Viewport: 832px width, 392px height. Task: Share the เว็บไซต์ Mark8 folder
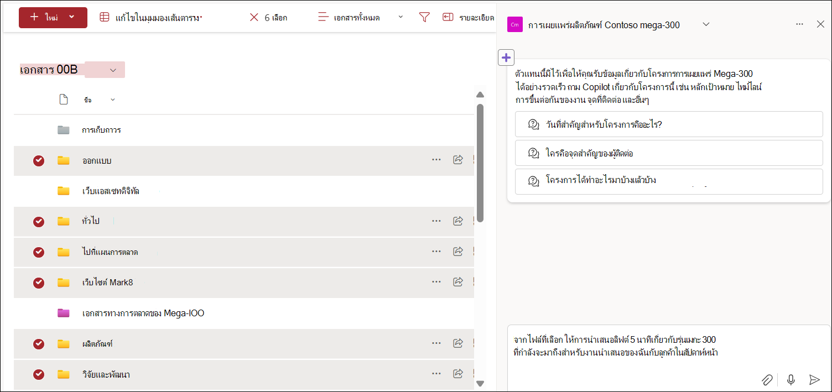pyautogui.click(x=458, y=282)
